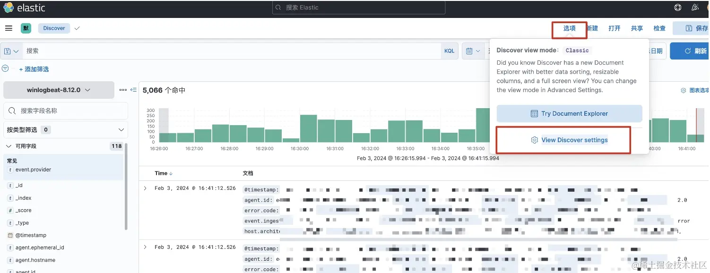Click the Try Document Explorer button
This screenshot has width=710, height=273.
(569, 113)
